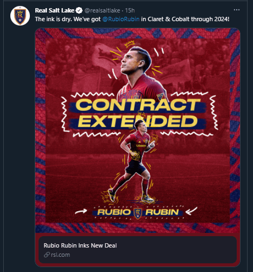Click the Real Salt Lake display name
Image resolution: width=253 pixels, height=272 pixels.
coord(55,10)
